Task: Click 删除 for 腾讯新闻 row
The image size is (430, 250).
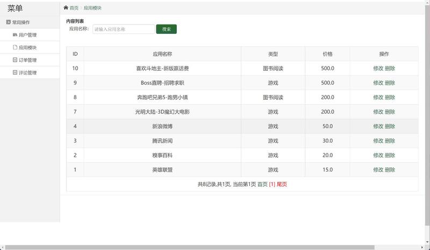Action: pos(390,141)
